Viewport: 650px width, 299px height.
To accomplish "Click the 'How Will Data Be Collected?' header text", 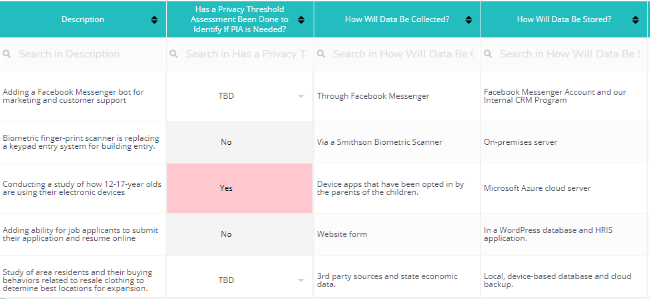I will [x=397, y=19].
